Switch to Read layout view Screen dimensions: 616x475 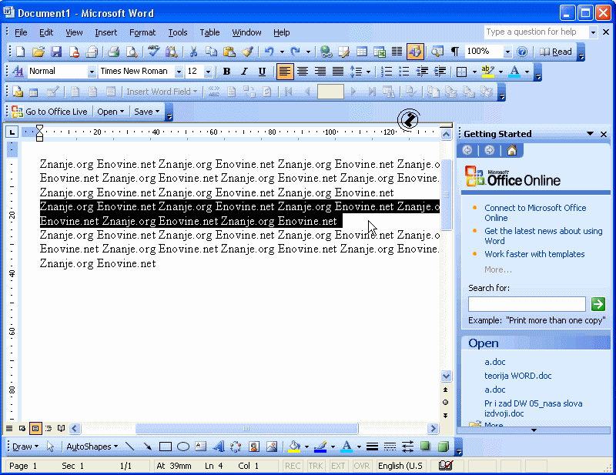click(x=555, y=52)
